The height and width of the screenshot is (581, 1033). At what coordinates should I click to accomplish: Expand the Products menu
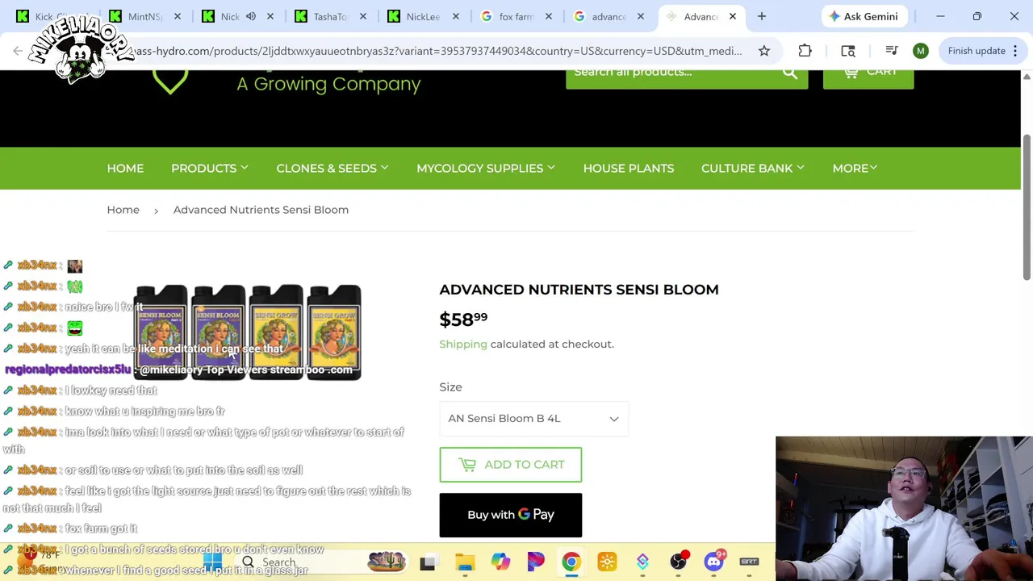click(x=209, y=168)
